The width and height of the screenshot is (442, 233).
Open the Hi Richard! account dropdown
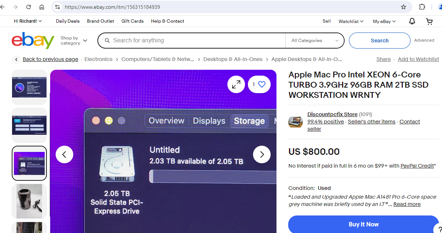[x=28, y=21]
